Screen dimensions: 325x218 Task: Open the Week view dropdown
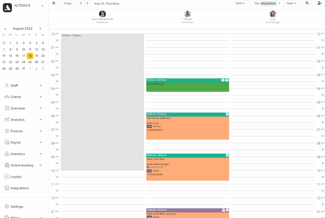pos(291,3)
